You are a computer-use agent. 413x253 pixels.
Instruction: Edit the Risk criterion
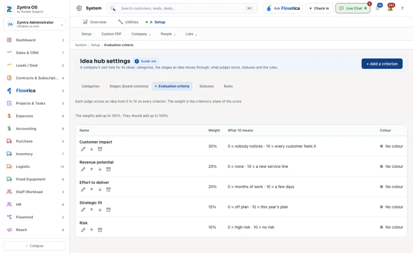(83, 230)
